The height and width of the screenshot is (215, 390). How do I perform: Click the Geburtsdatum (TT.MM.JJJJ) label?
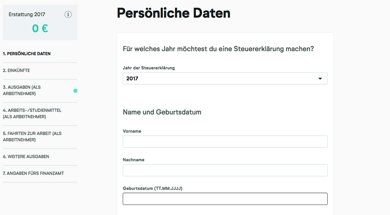152,188
